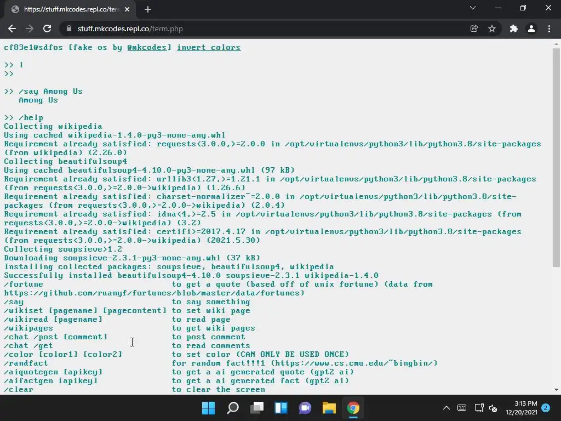
Task: Open the Widgets panel on taskbar
Action: point(281,408)
